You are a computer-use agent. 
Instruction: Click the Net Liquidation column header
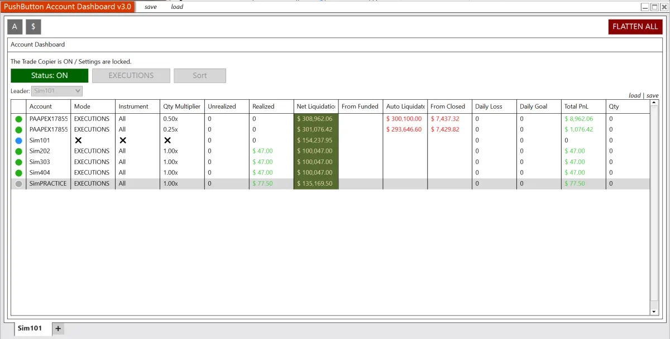pos(316,106)
